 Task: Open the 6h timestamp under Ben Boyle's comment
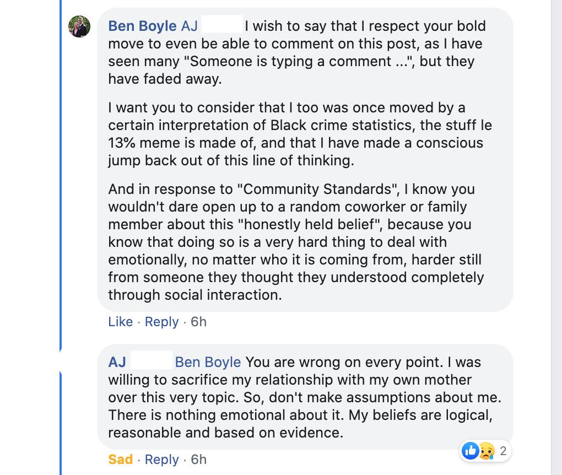tap(198, 322)
